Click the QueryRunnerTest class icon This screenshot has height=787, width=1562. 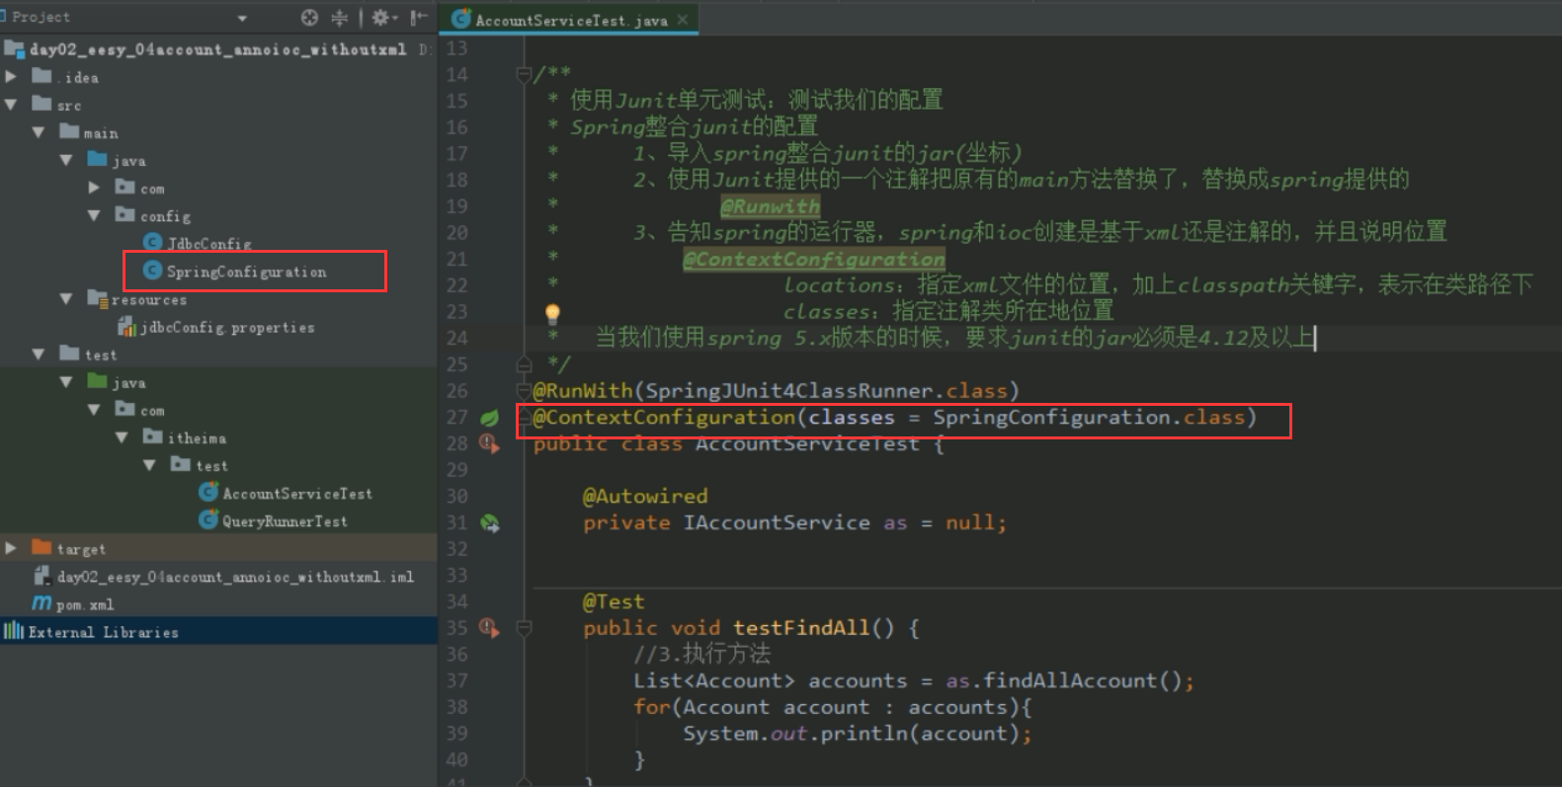pyautogui.click(x=208, y=519)
